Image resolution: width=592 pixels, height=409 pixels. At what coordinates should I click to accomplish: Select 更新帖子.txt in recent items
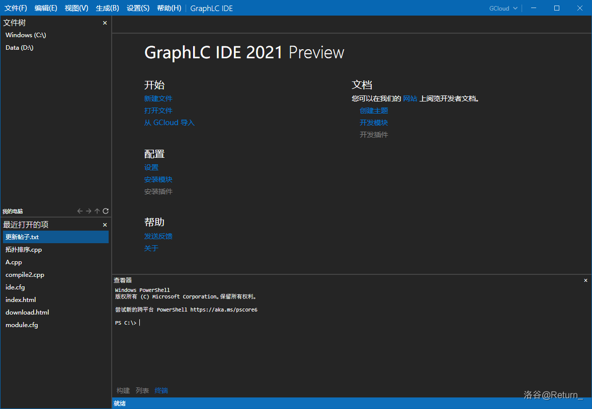click(56, 237)
